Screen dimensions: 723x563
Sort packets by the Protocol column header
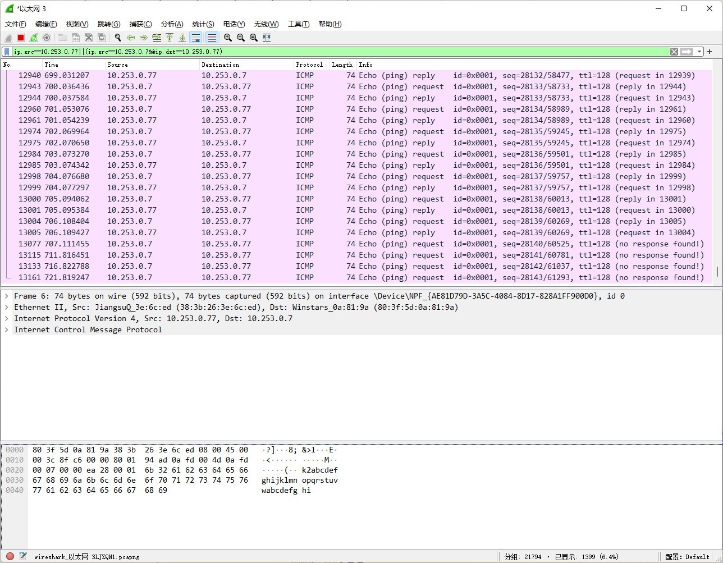pyautogui.click(x=309, y=65)
